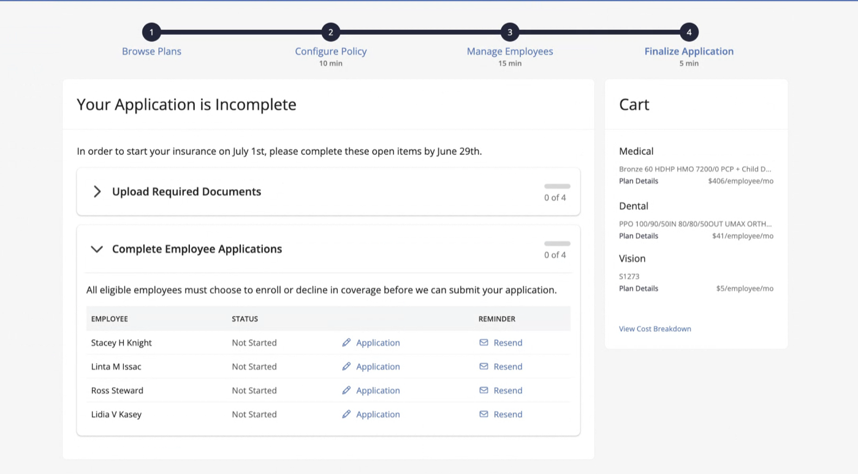
Task: Expand Upload Required Documents section
Action: [97, 192]
